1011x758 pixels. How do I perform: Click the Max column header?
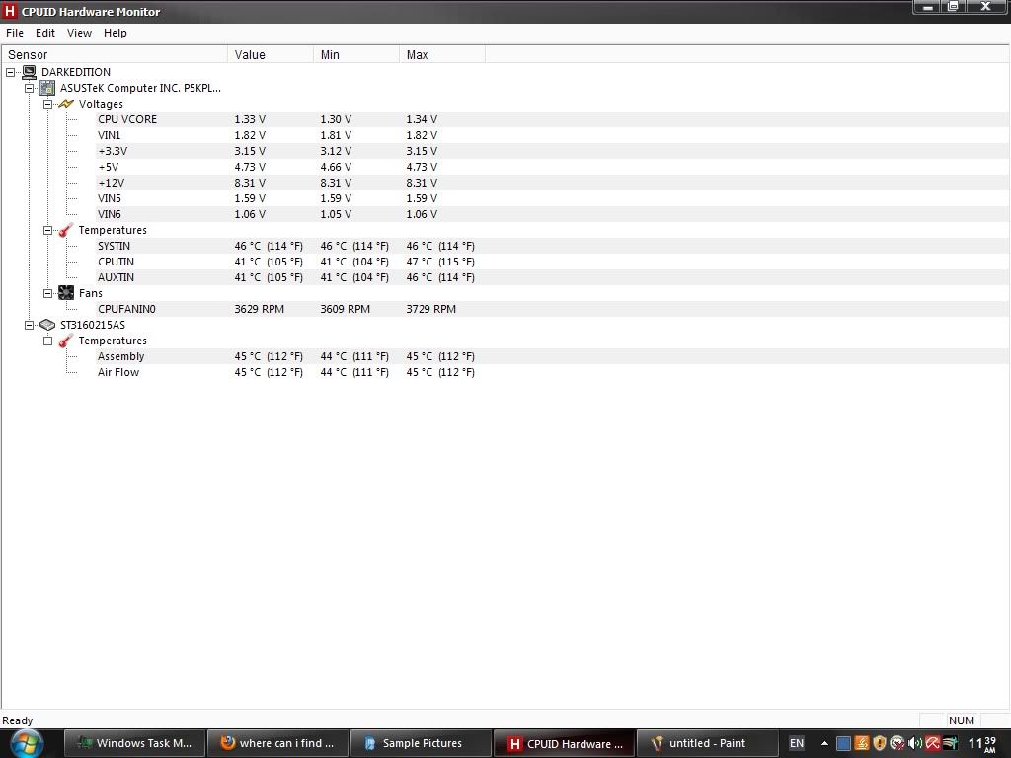pyautogui.click(x=441, y=55)
